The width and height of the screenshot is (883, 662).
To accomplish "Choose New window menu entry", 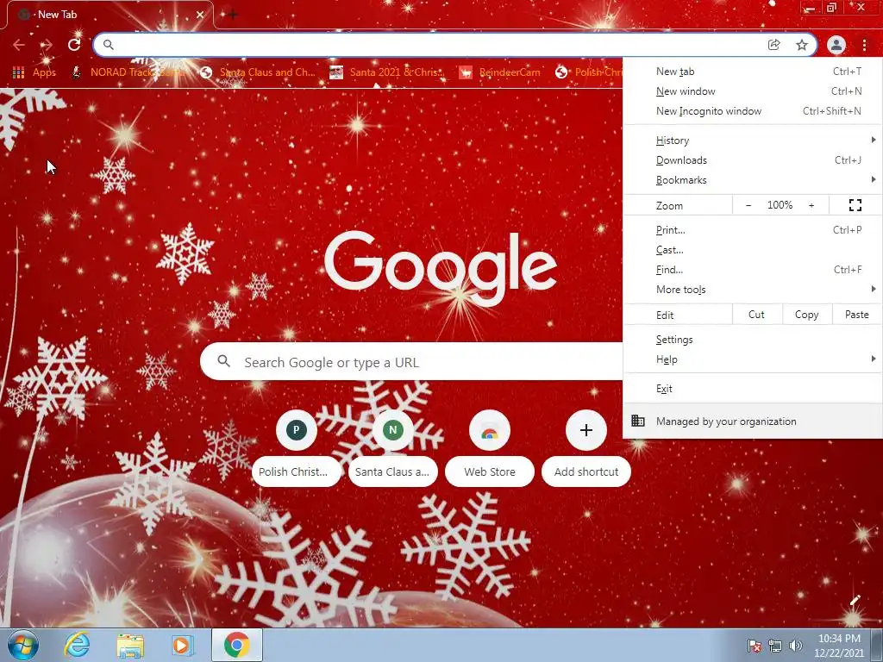I will [753, 91].
